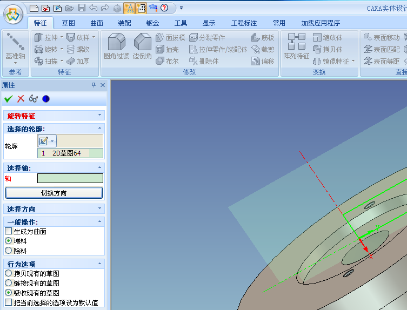Click the green checkmark to confirm
The height and width of the screenshot is (310, 407).
coord(8,98)
